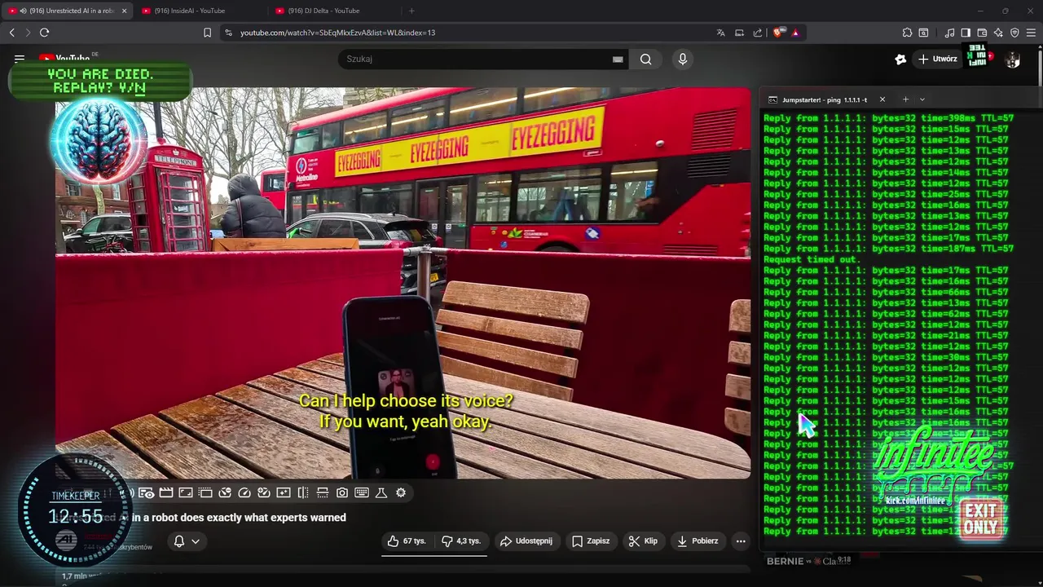The image size is (1043, 587).
Task: Click the Utwórz create button
Action: pos(937,59)
